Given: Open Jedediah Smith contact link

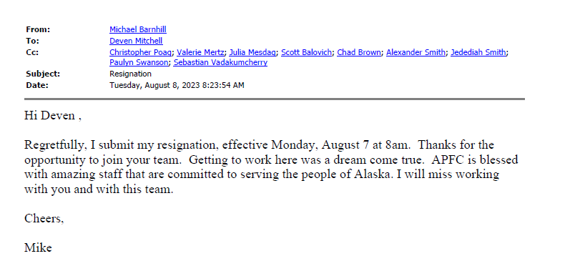Looking at the screenshot, I should [x=478, y=52].
